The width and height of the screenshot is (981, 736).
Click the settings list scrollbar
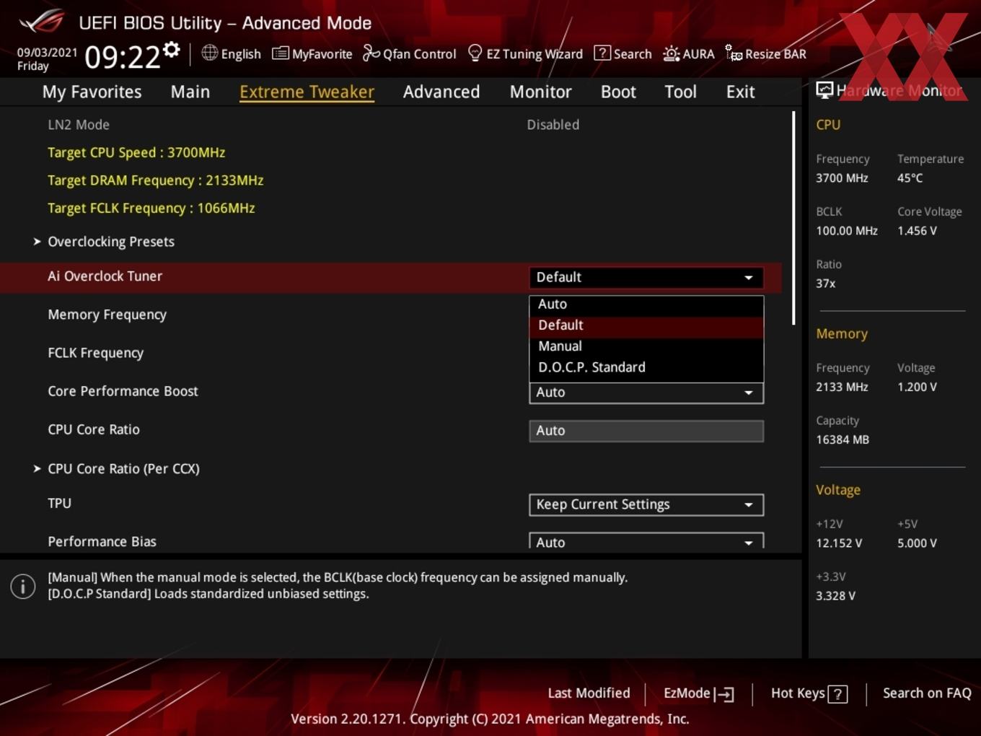pyautogui.click(x=793, y=218)
